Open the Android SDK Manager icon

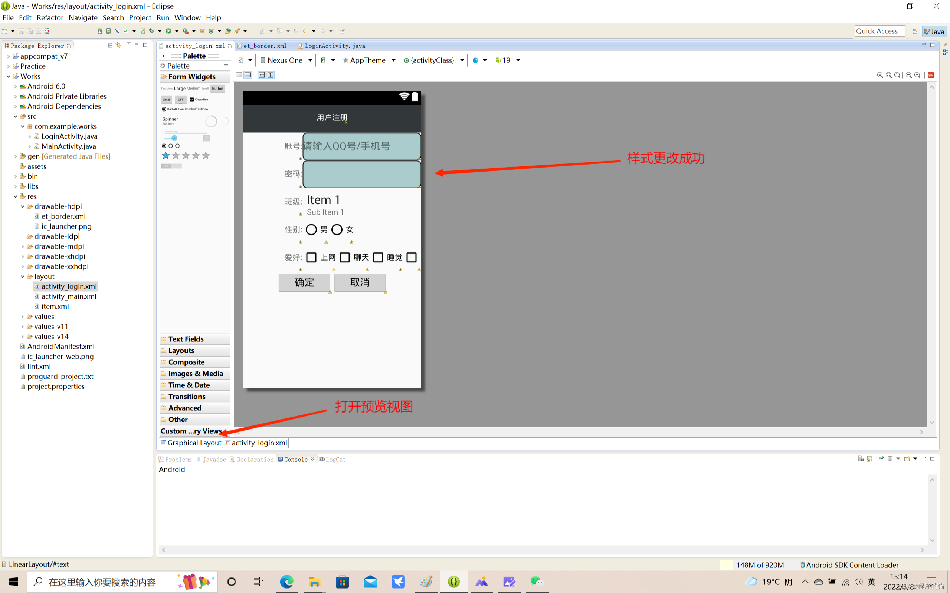click(100, 31)
